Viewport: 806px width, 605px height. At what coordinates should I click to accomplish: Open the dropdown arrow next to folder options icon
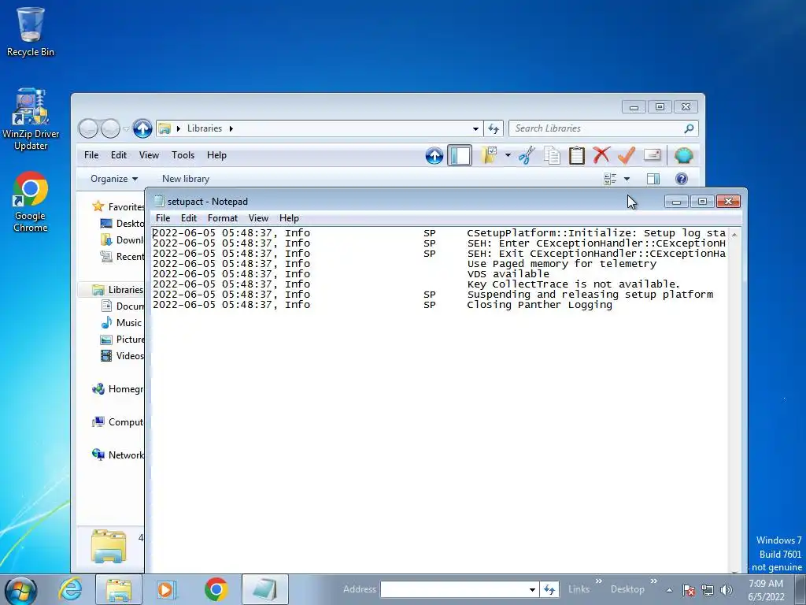pos(508,155)
